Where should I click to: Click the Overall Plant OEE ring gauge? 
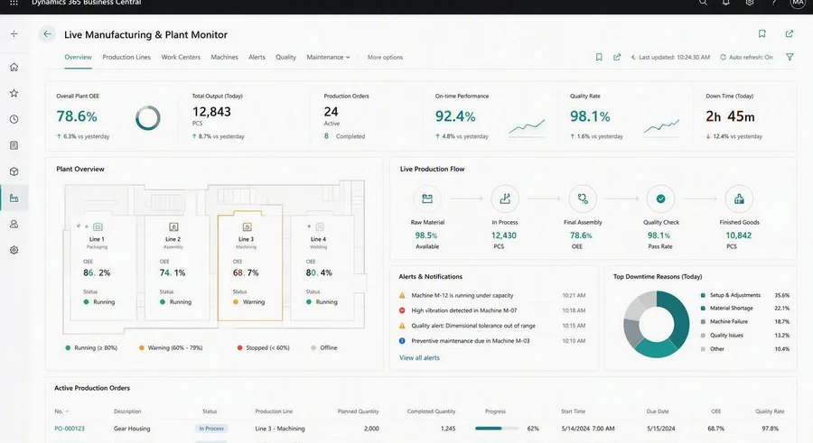148,118
